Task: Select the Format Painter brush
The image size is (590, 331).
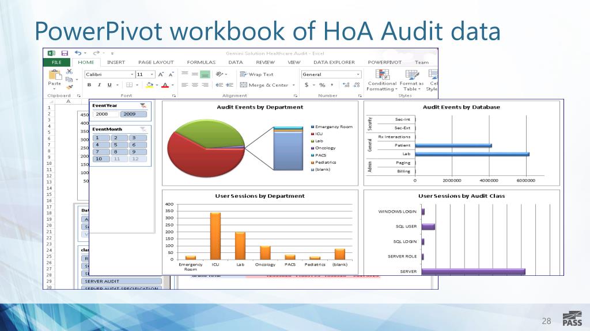Action: [x=69, y=87]
